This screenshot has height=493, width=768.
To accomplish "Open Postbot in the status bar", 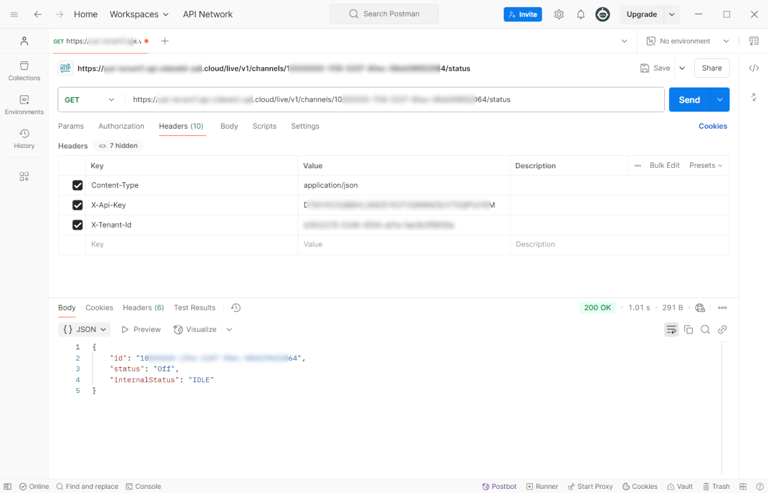I will pos(499,486).
